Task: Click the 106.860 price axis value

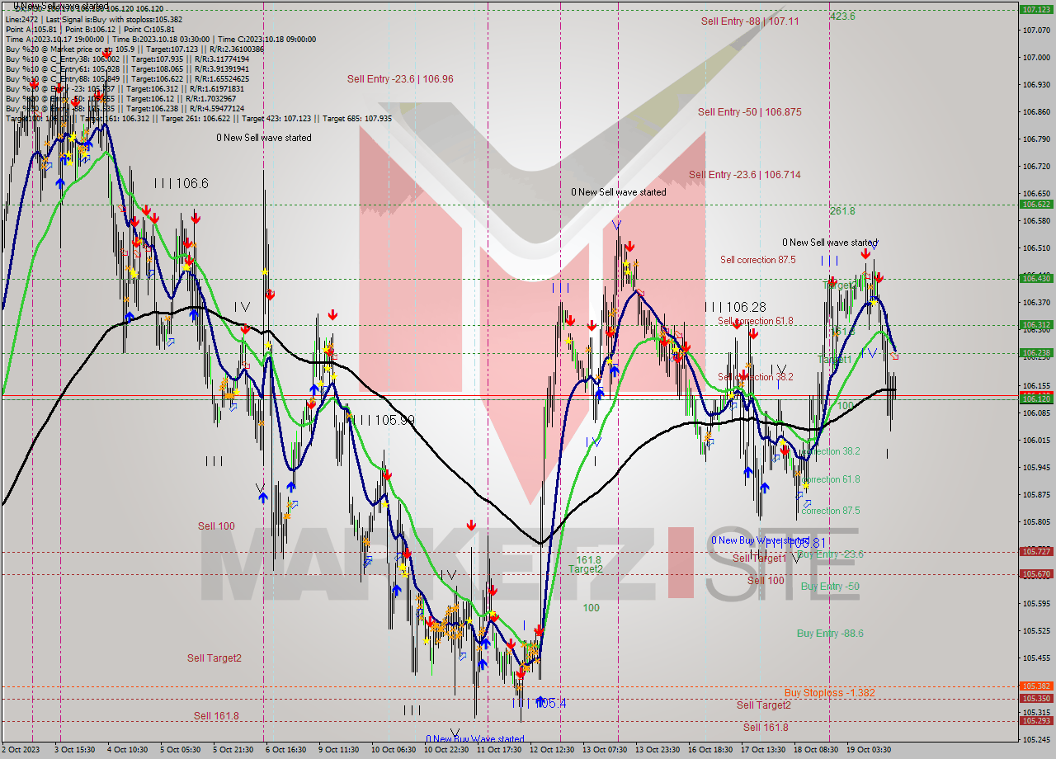Action: (1036, 112)
